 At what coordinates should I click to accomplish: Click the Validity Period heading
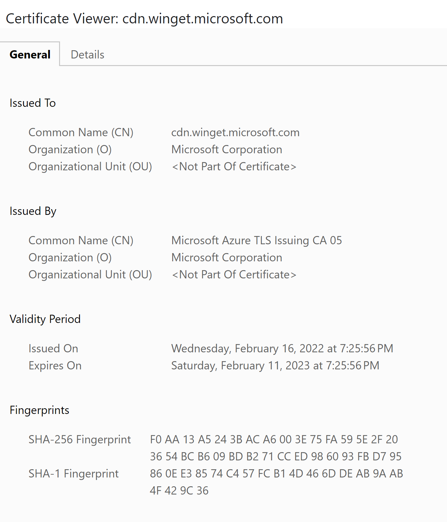[45, 319]
